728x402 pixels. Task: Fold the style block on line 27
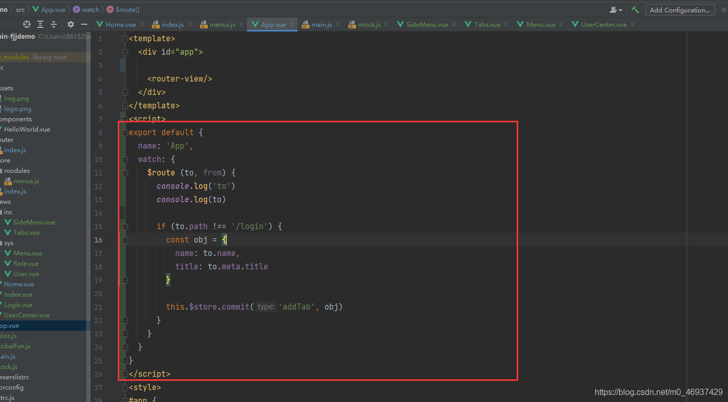125,388
